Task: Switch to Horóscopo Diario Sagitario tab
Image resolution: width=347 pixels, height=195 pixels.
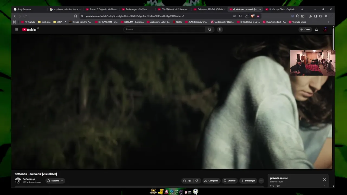Action: (281, 9)
